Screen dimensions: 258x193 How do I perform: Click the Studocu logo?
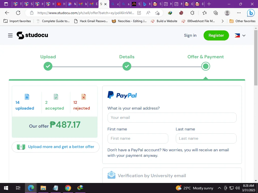click(x=32, y=35)
